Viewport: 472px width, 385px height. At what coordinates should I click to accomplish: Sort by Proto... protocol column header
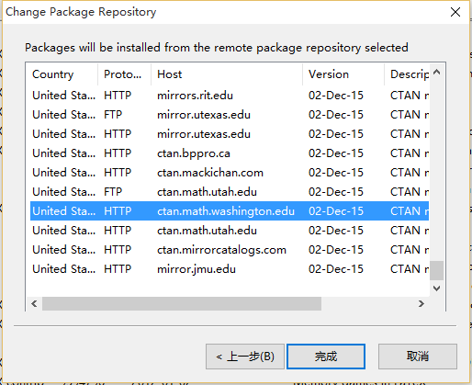[x=124, y=74]
